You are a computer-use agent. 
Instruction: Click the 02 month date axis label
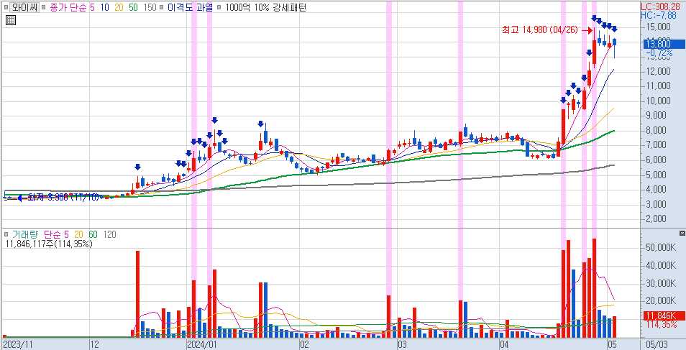(304, 344)
